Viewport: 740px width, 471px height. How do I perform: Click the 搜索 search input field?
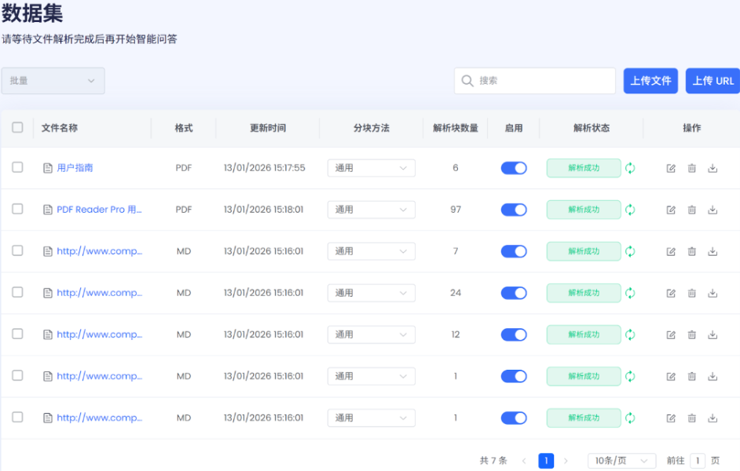click(x=535, y=81)
